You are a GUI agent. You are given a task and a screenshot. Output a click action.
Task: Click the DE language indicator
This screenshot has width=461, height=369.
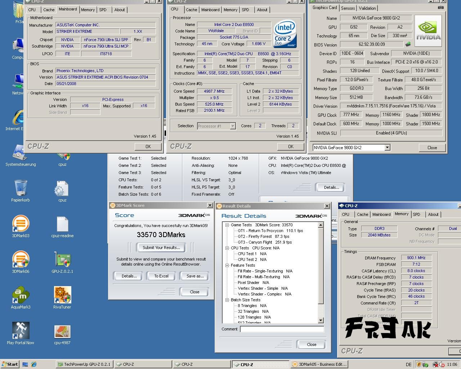(x=408, y=364)
